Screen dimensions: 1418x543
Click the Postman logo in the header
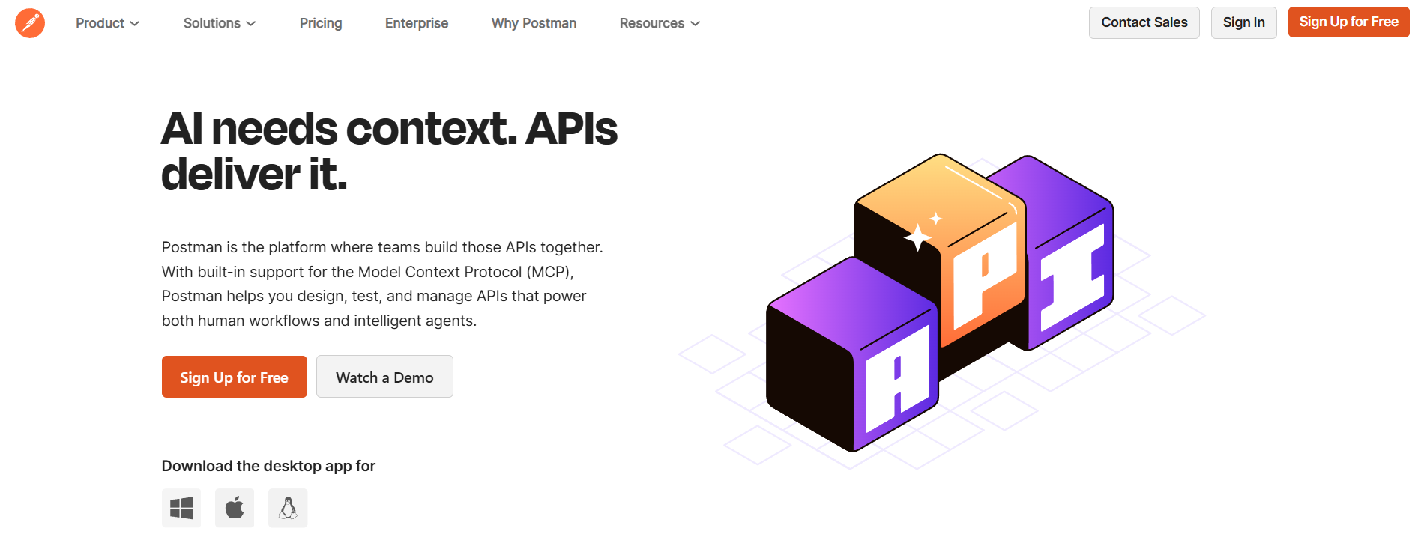click(x=30, y=23)
